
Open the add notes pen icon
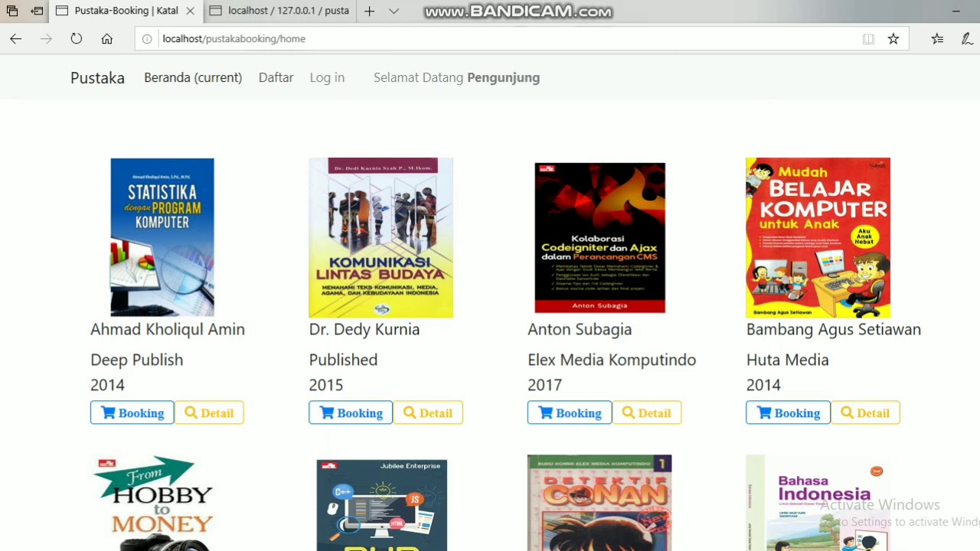pos(968,38)
